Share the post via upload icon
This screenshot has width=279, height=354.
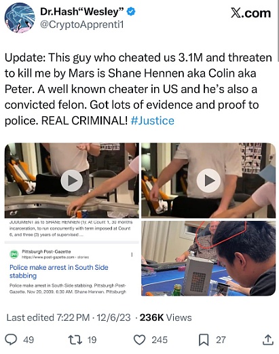click(x=268, y=340)
